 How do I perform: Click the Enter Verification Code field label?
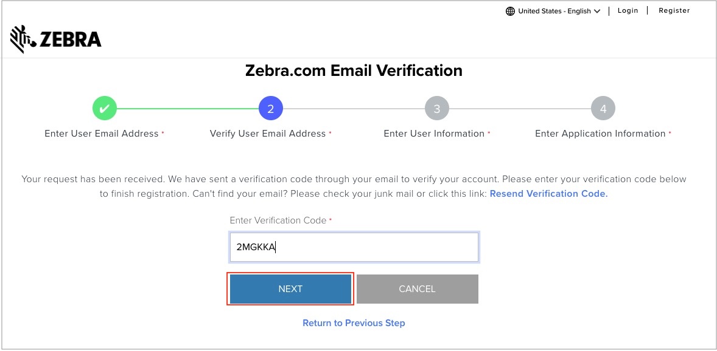click(278, 220)
